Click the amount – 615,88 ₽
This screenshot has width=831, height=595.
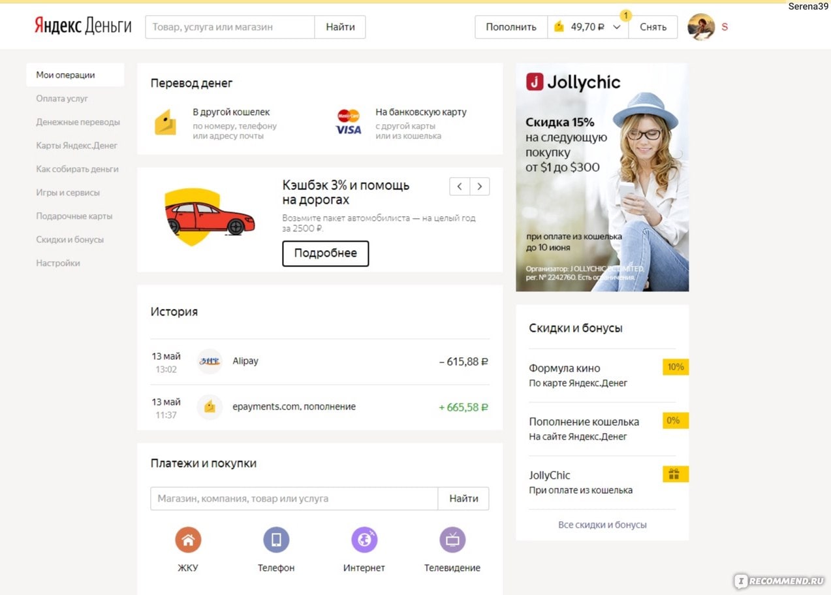[463, 361]
